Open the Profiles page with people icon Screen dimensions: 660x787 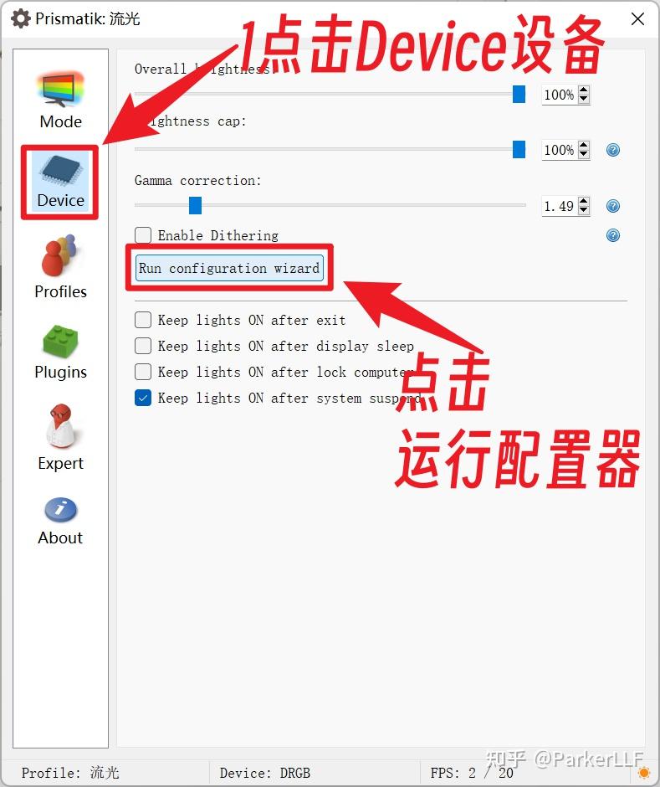point(61,266)
